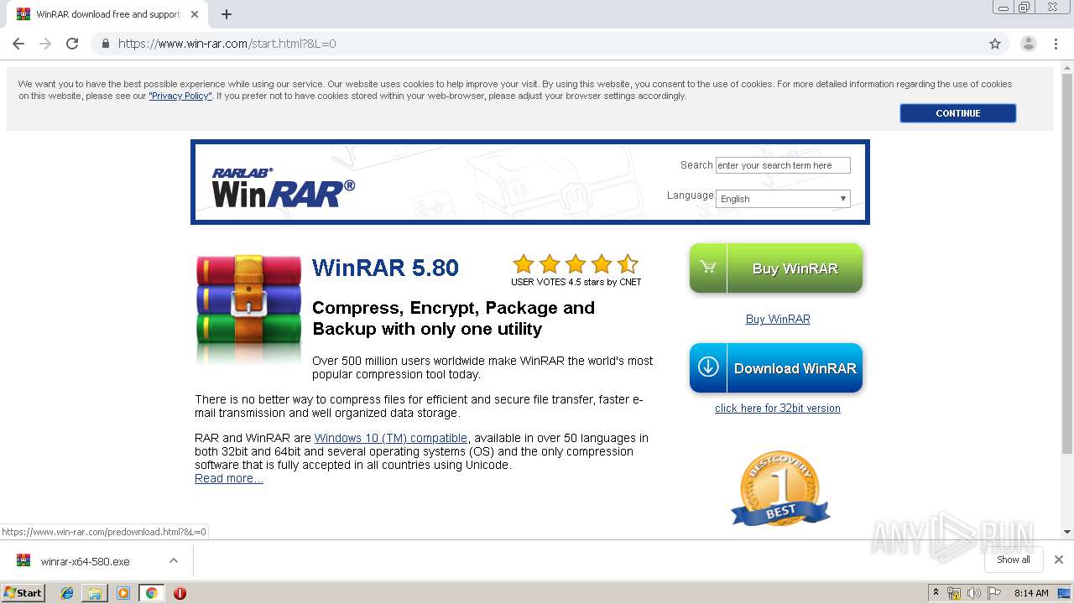1074x604 pixels.
Task: Open the Language dropdown set to English
Action: (783, 199)
